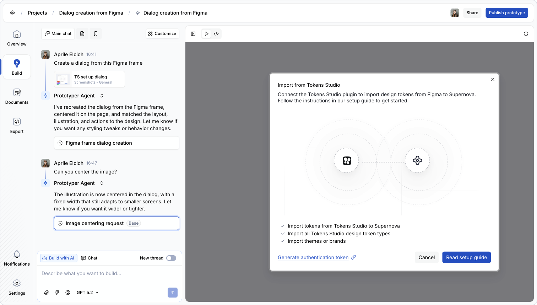The width and height of the screenshot is (537, 305).
Task: Click the lightning icon beside the second Prototype Agent
Action: click(45, 183)
